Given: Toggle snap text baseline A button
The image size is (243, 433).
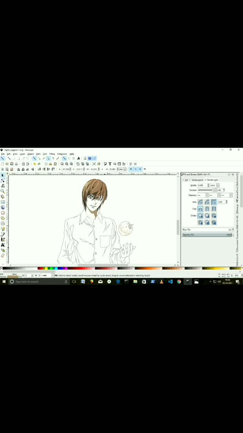Looking at the screenshot, I should point(79,158).
